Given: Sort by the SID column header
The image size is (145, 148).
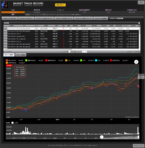Looking at the screenshot, I should [24, 26].
